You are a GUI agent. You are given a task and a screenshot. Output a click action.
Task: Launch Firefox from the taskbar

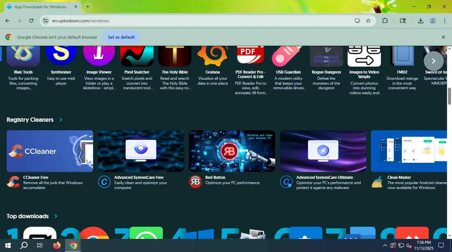point(57,245)
